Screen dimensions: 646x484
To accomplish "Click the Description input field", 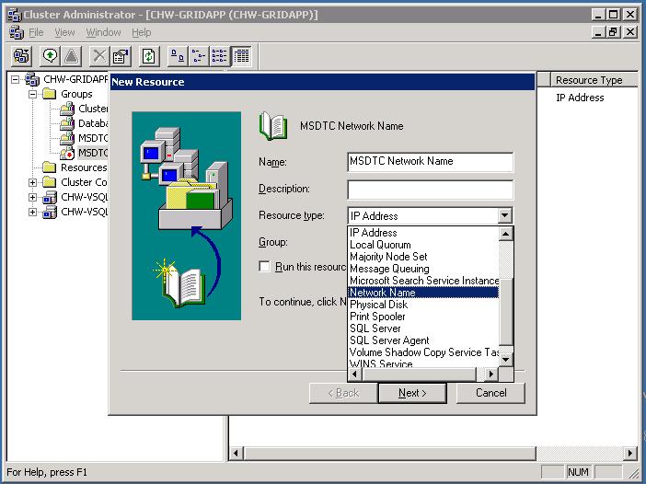I will pos(431,189).
